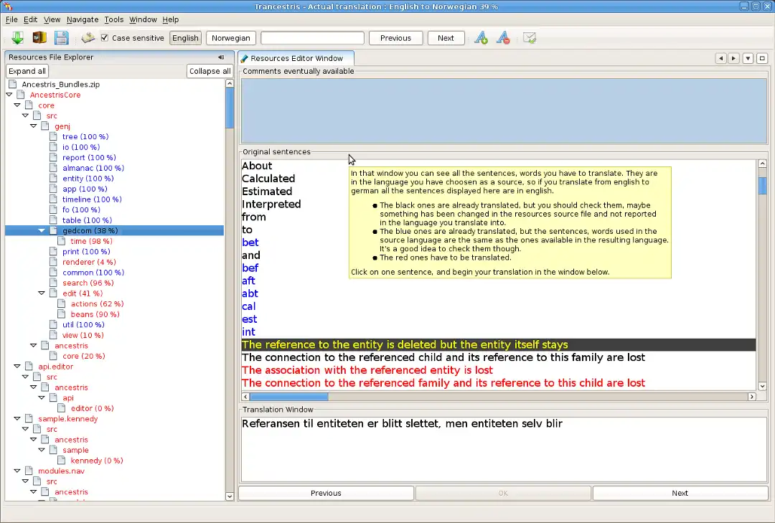Click the bottom Next translation button
The width and height of the screenshot is (775, 523).
click(x=680, y=493)
